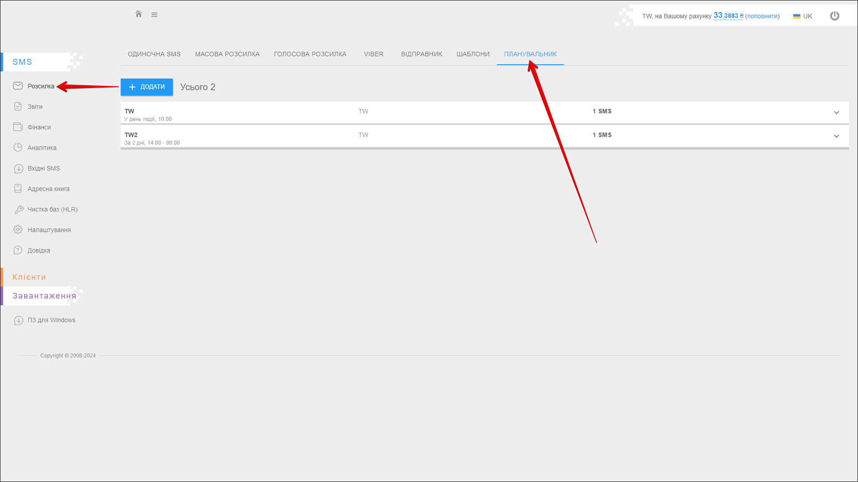Expand the TW2 scheduler row chevron
The height and width of the screenshot is (482, 858).
click(836, 136)
